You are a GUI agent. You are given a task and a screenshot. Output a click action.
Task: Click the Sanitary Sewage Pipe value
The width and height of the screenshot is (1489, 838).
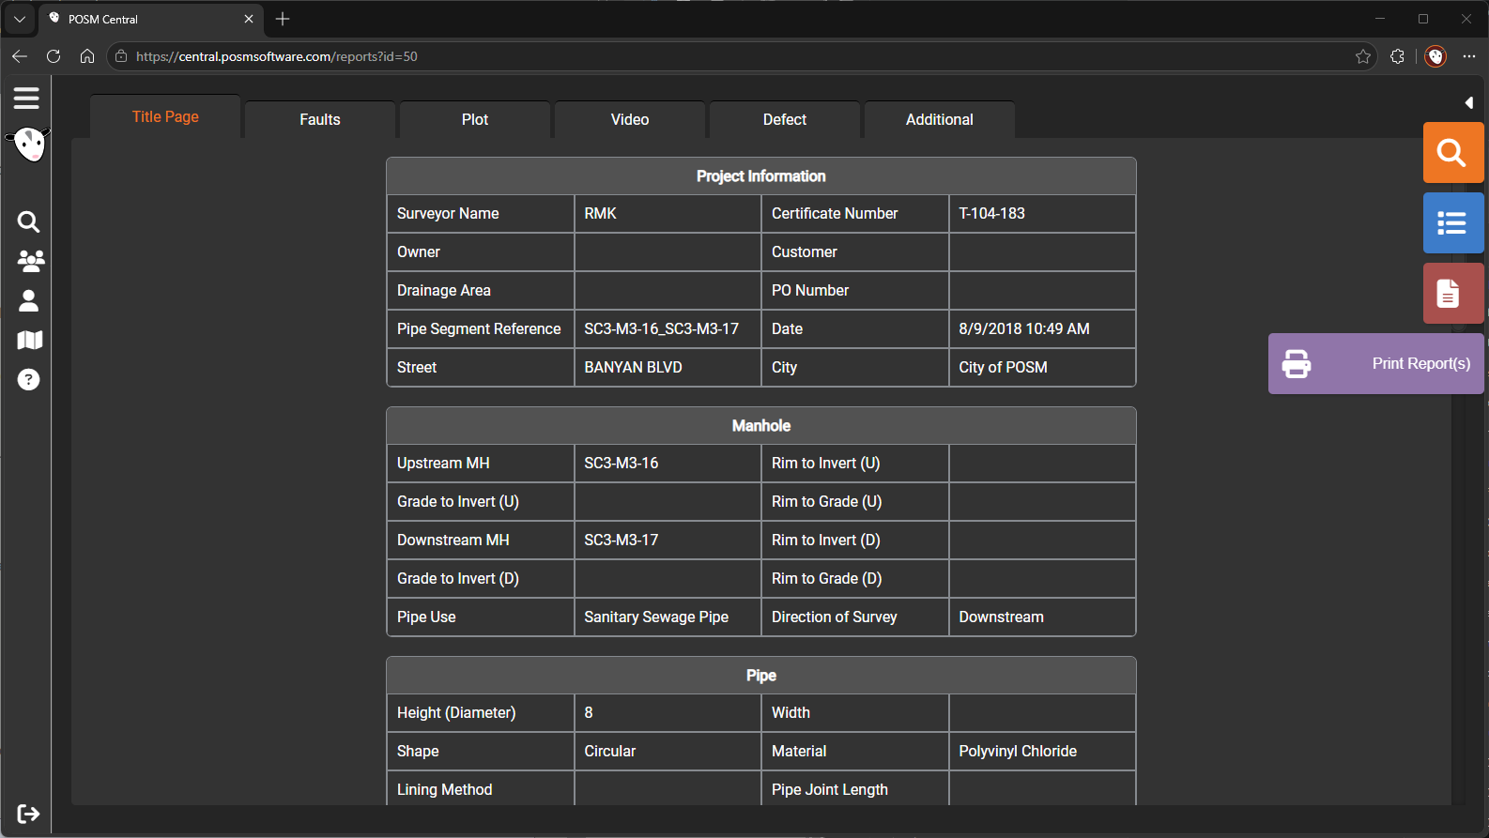[656, 617]
